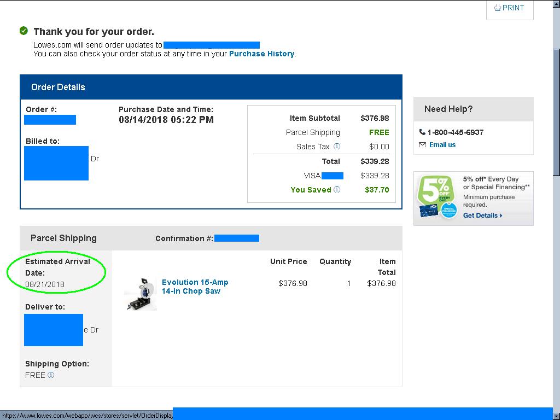This screenshot has width=560, height=420.
Task: Click the You Saved info icon
Action: tap(337, 190)
